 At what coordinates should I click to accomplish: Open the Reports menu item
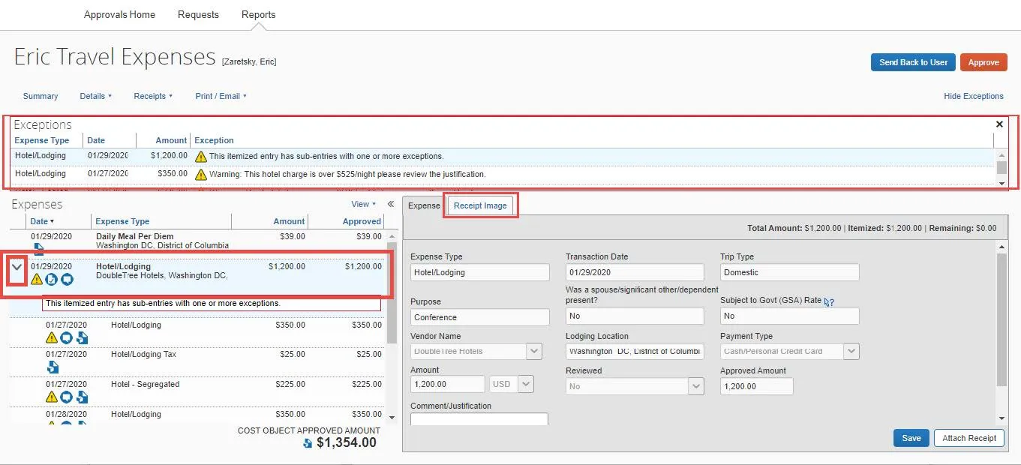coord(258,14)
